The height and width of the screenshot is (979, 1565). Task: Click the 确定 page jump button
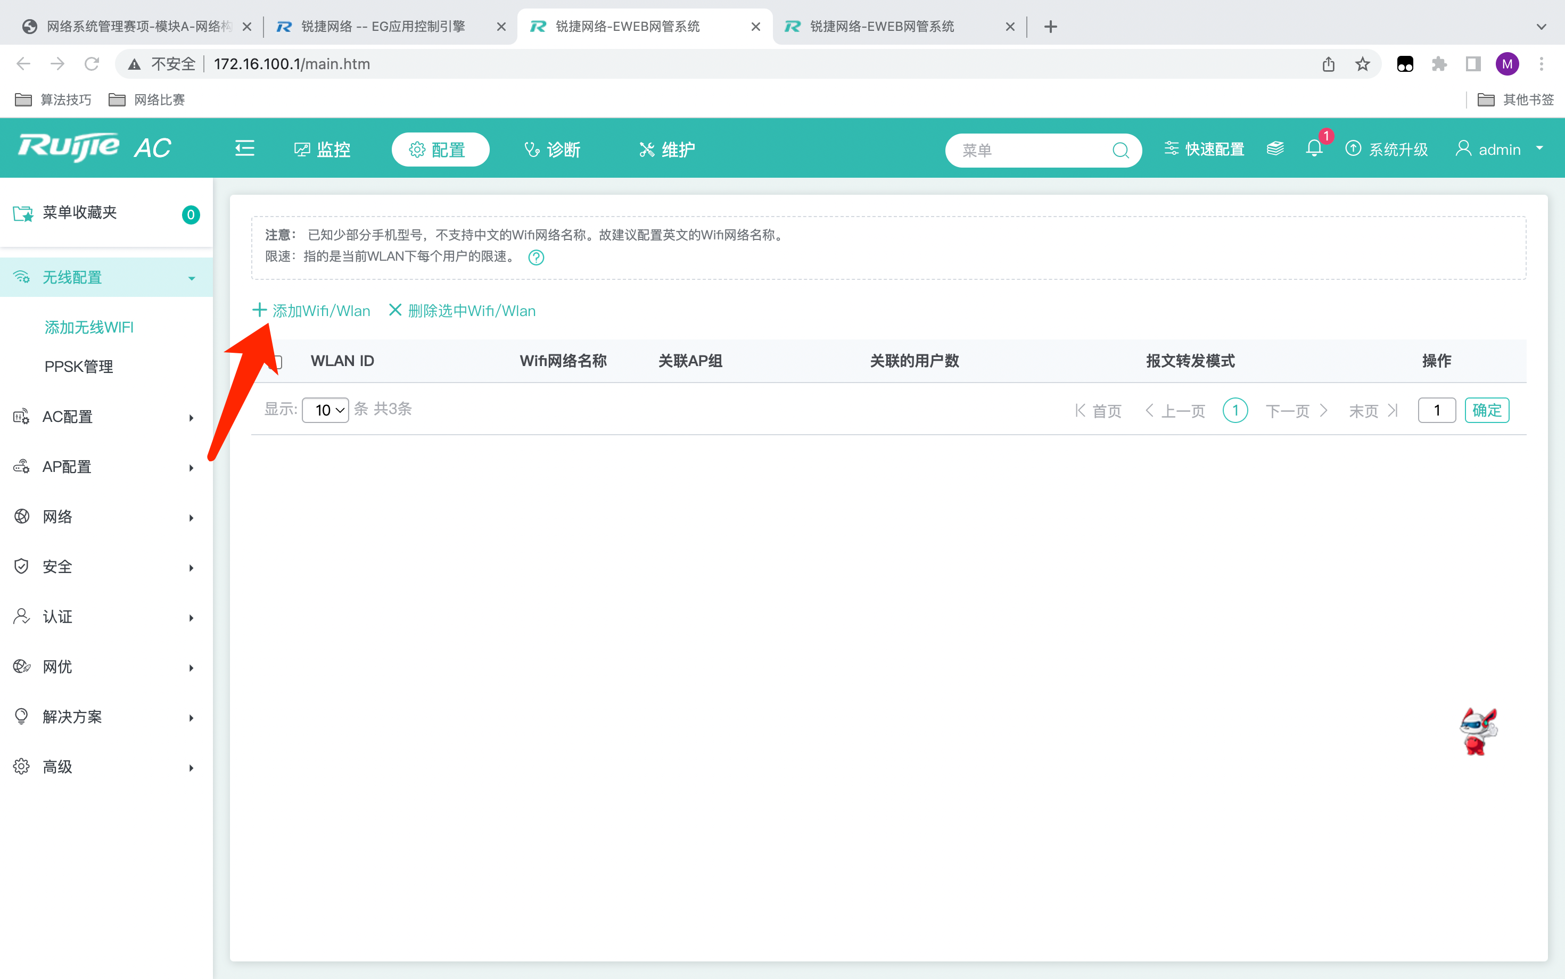(x=1486, y=410)
